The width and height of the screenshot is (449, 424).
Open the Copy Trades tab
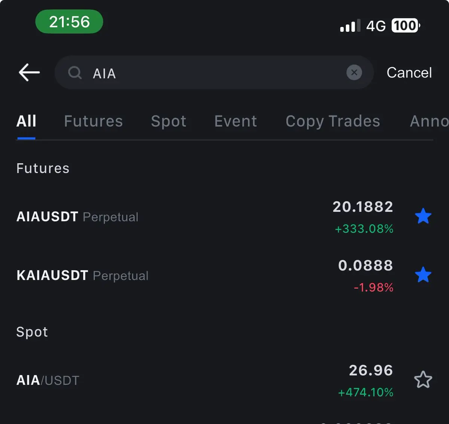(333, 121)
